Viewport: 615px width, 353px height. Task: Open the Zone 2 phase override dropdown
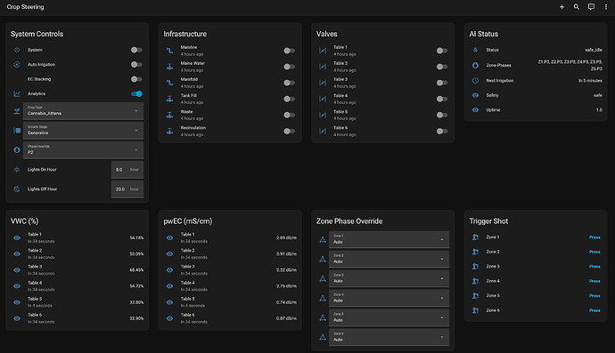tap(389, 259)
